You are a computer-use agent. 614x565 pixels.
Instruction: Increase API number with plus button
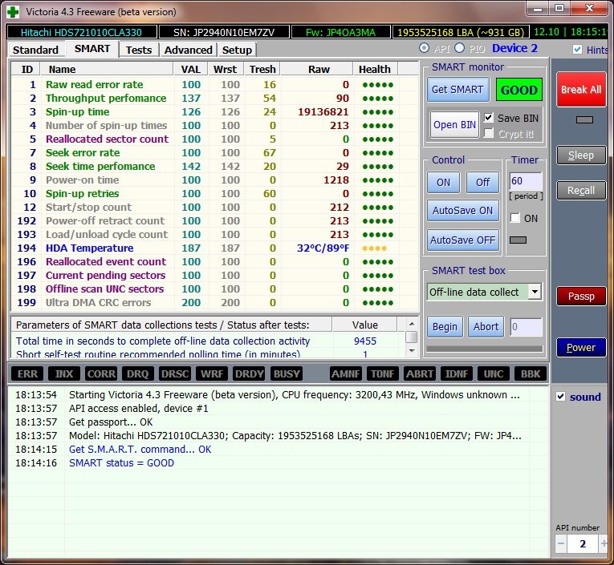pos(604,545)
